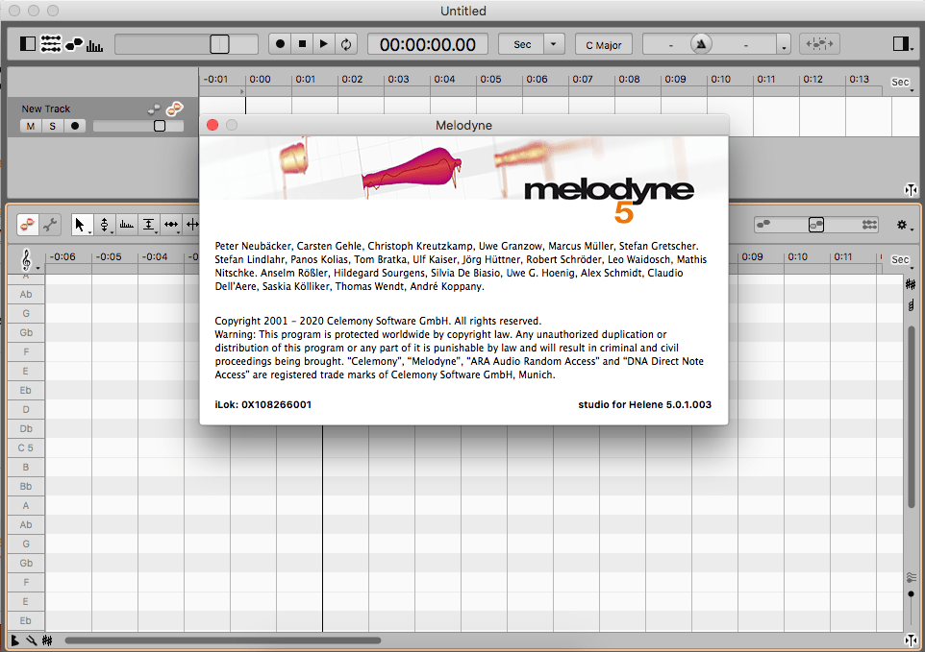The image size is (925, 652).
Task: Toggle the left info pane icon
Action: (x=27, y=43)
